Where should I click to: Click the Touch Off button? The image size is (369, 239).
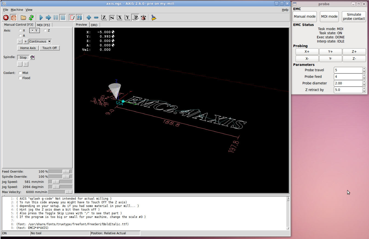(49, 48)
